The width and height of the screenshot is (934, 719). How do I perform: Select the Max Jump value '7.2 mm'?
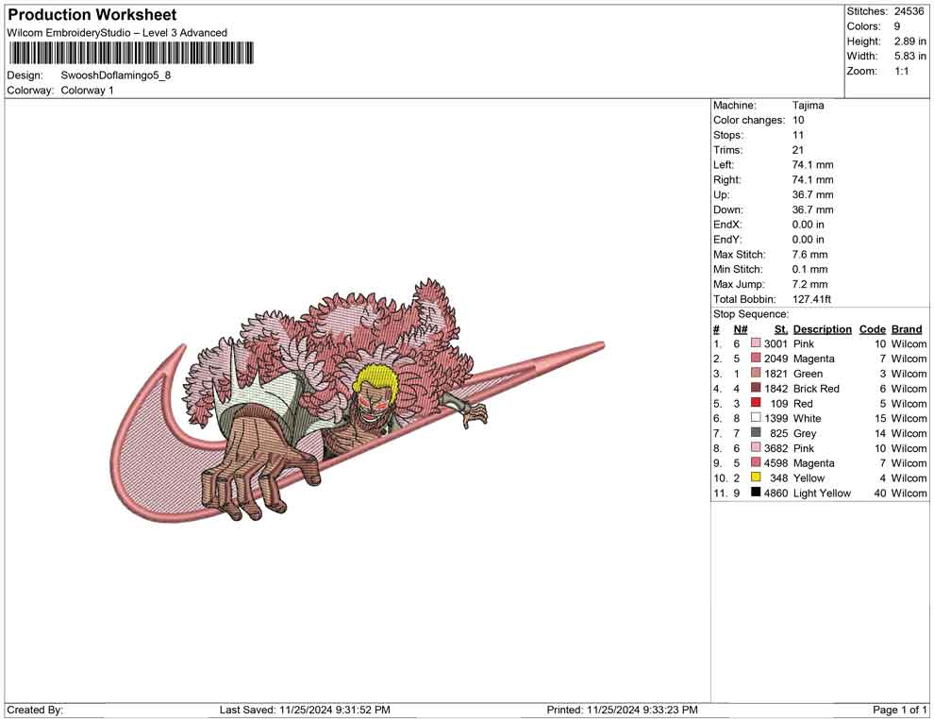[x=809, y=284]
